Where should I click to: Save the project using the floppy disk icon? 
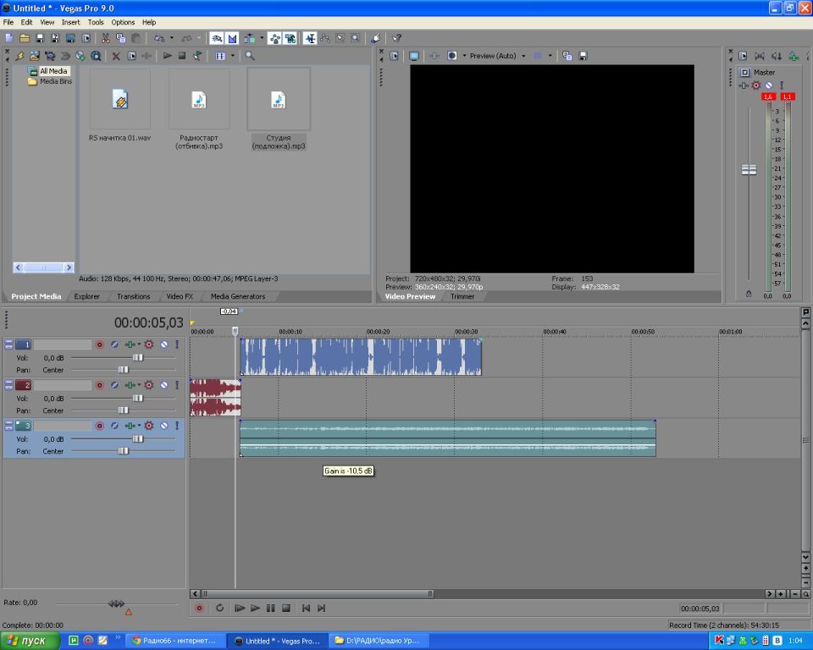point(40,38)
